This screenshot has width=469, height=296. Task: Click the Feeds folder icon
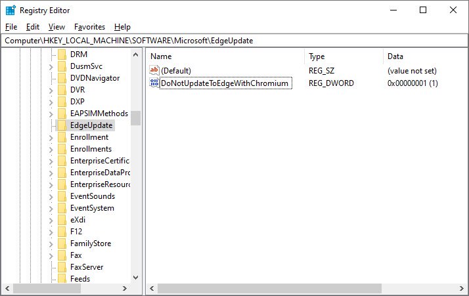(x=62, y=279)
